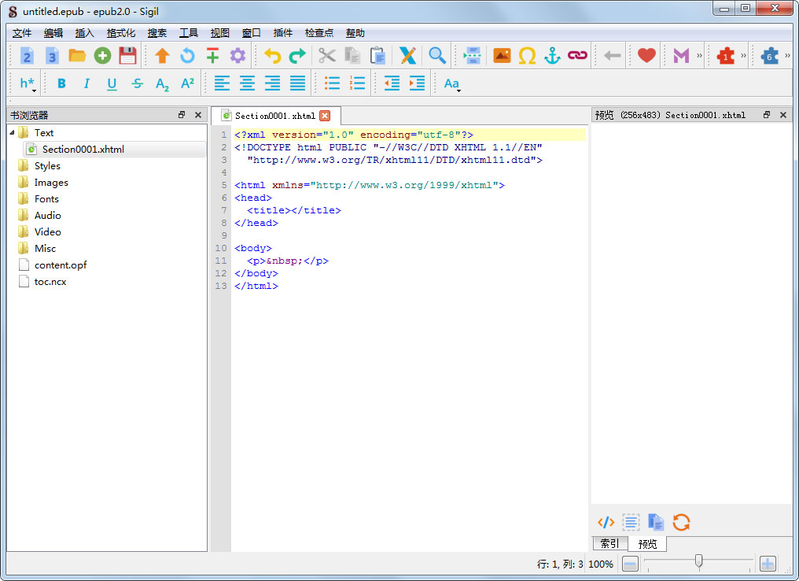Viewport: 799px width, 581px height.
Task: Open the 插入 menu
Action: 84,33
